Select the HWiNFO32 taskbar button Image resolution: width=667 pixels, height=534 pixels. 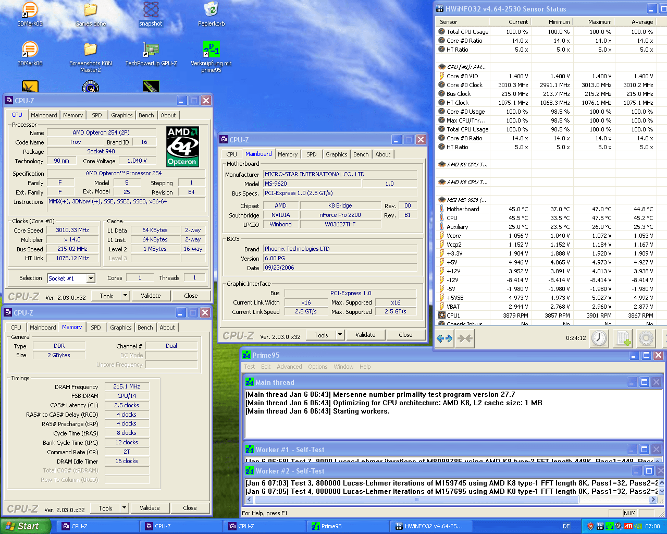(x=431, y=526)
